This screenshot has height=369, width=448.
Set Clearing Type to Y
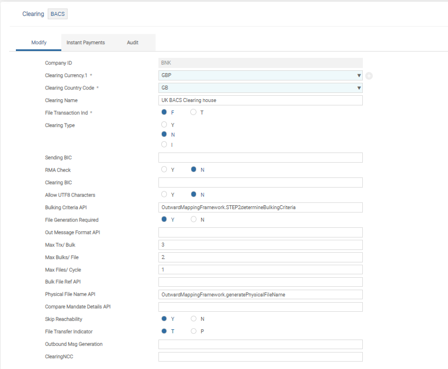click(165, 124)
